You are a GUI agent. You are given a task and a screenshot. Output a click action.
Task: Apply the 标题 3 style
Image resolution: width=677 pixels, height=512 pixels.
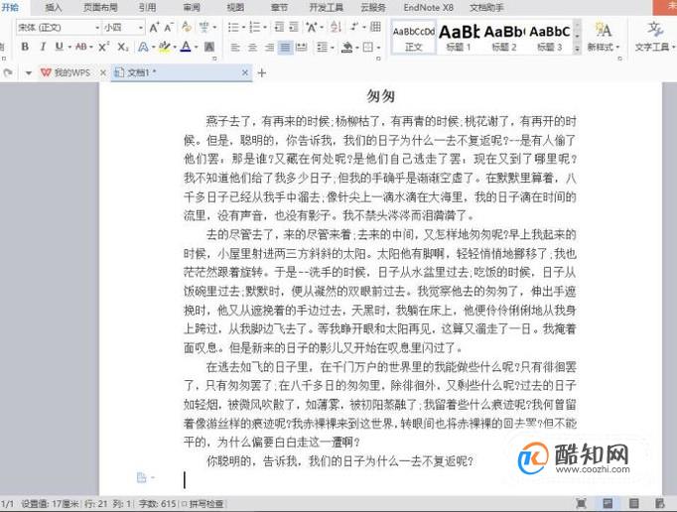coord(550,38)
